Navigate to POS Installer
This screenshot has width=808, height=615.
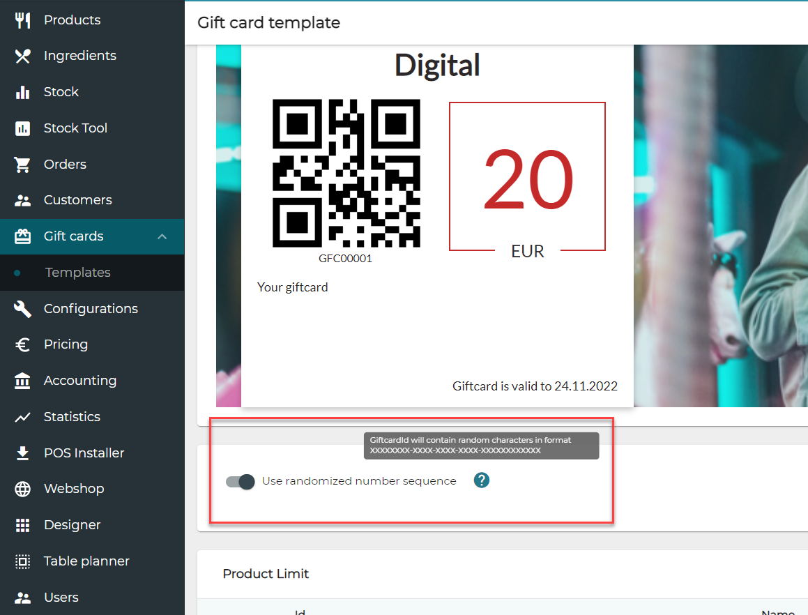tap(84, 453)
